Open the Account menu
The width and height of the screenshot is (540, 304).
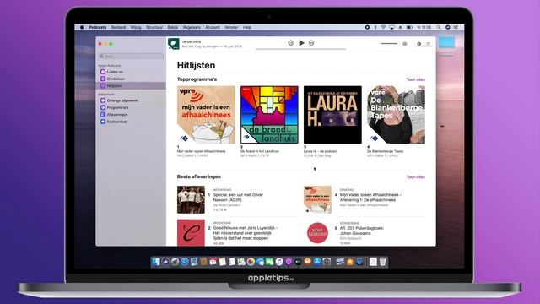pyautogui.click(x=213, y=27)
